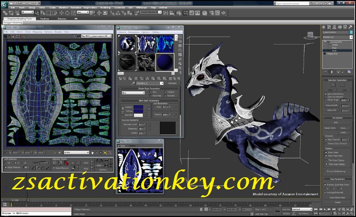356x217 pixels.
Task: Click the Edit... button in Parameters
Action: click(336, 123)
